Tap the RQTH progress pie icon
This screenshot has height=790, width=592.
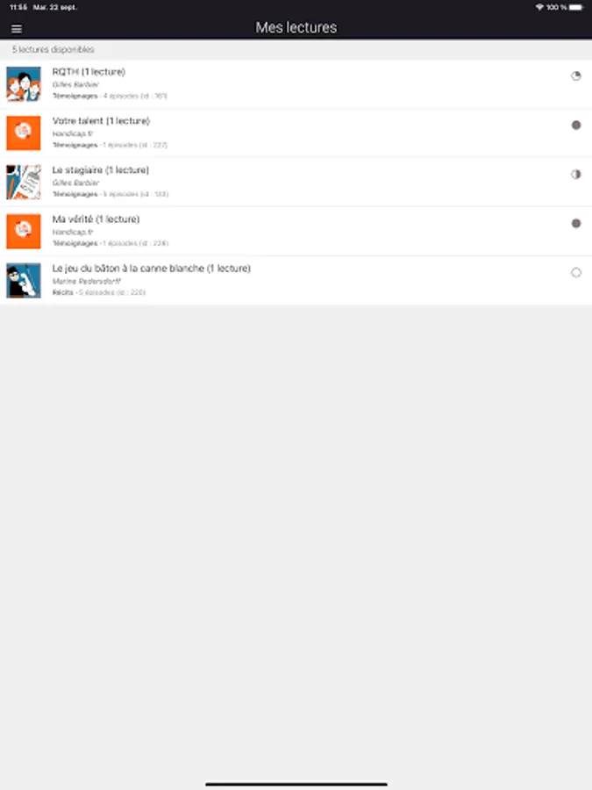click(576, 76)
